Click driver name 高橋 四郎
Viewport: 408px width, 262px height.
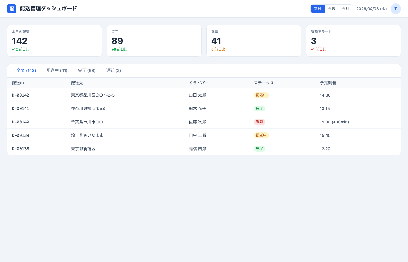pos(197,149)
